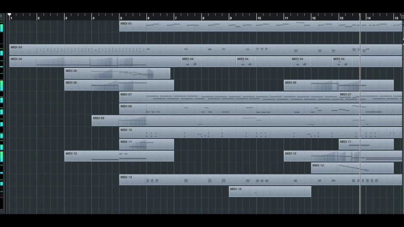This screenshot has width=404, height=227.
Task: Select the long MIDI 07 clip starting at bar 5
Action: click(229, 97)
